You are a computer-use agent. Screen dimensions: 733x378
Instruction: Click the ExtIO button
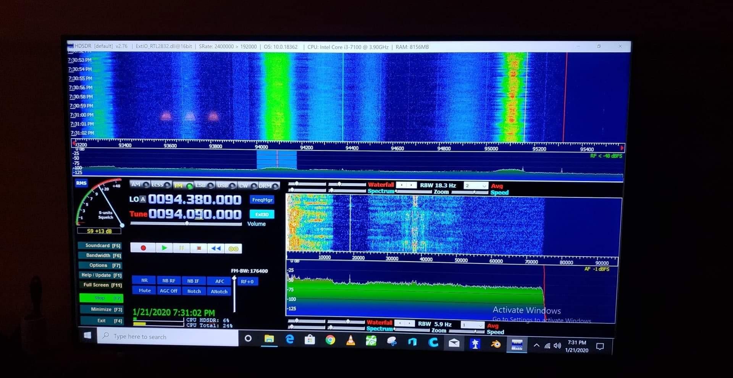click(262, 214)
